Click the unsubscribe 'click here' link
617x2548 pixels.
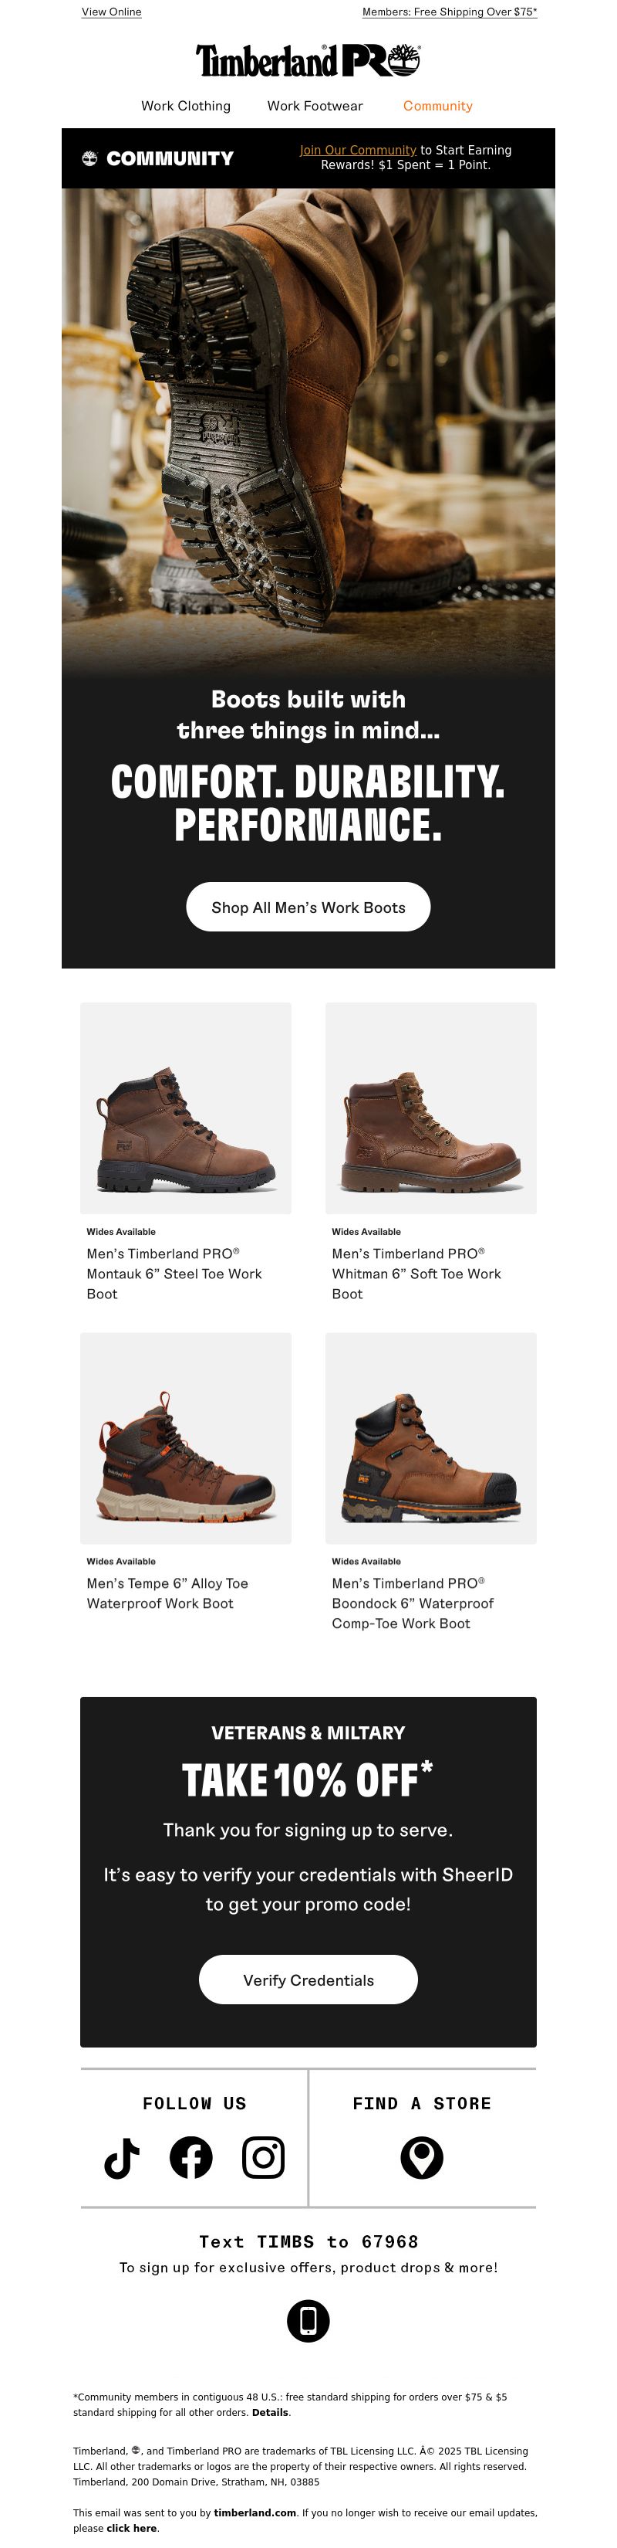pyautogui.click(x=131, y=2528)
